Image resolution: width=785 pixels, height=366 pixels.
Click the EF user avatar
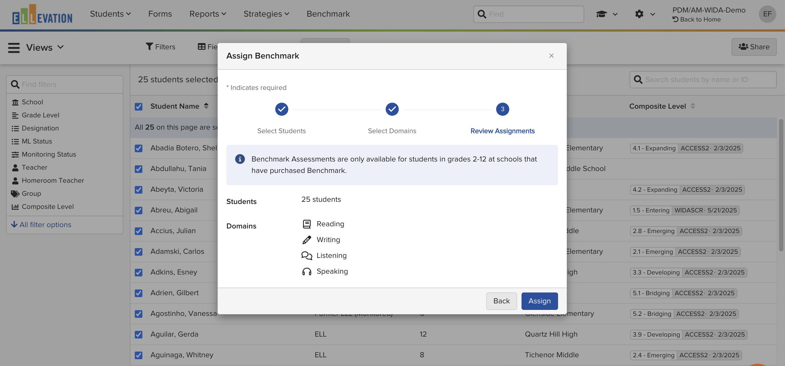[x=767, y=14]
